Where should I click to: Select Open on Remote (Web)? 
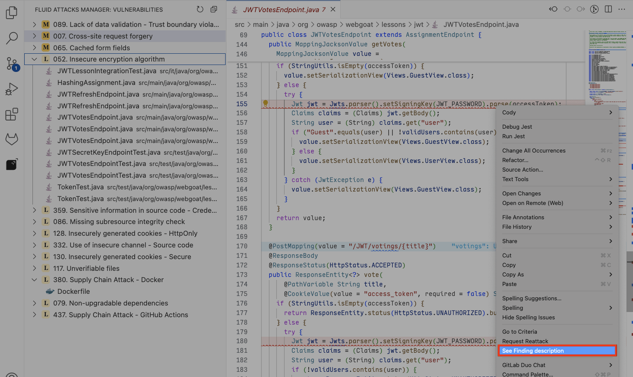[x=557, y=203]
